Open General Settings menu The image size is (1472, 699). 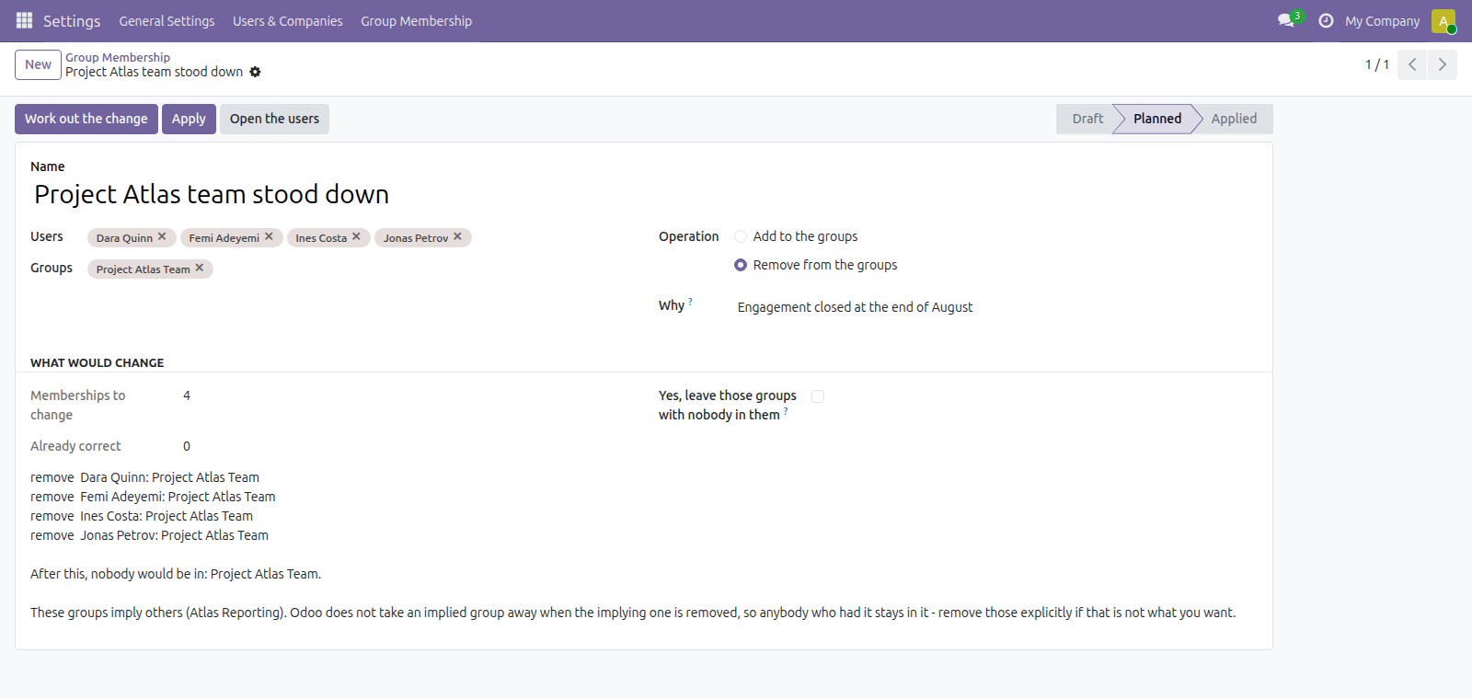pyautogui.click(x=167, y=21)
